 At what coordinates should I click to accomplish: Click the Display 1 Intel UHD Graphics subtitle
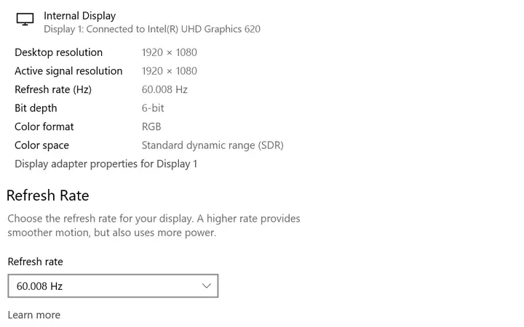152,29
